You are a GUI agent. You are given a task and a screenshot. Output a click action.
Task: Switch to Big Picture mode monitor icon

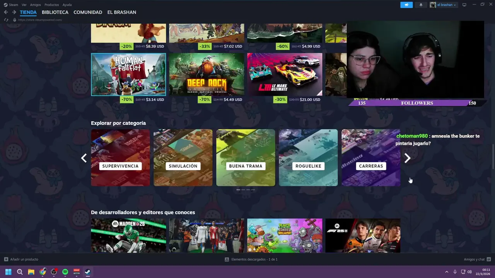coord(464,5)
